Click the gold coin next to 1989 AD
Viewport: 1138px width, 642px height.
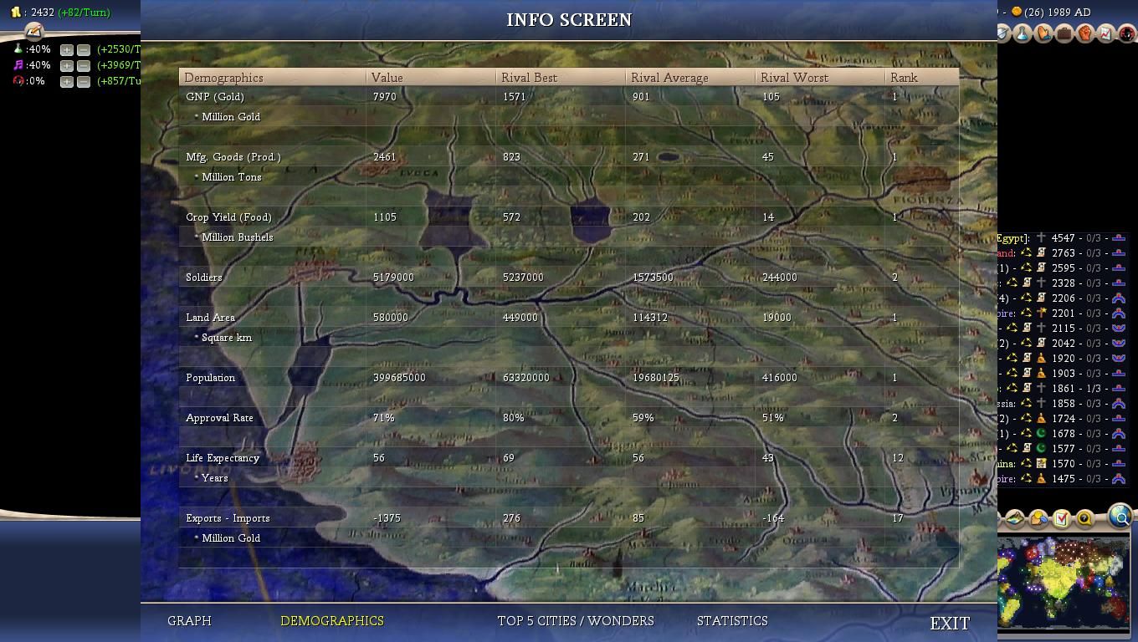point(1017,12)
